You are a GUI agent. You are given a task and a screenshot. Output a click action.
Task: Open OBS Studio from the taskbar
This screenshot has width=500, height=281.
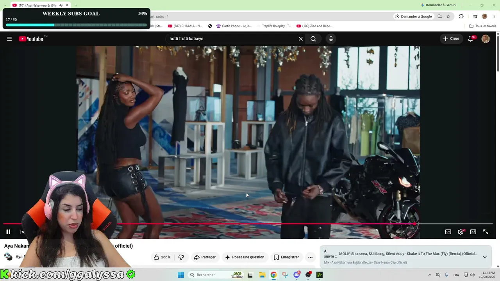pyautogui.click(x=309, y=275)
